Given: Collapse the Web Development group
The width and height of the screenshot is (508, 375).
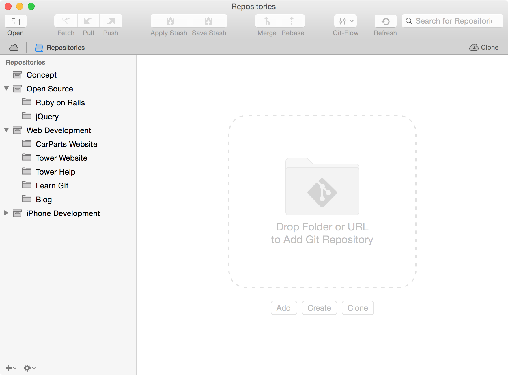Looking at the screenshot, I should (6, 130).
